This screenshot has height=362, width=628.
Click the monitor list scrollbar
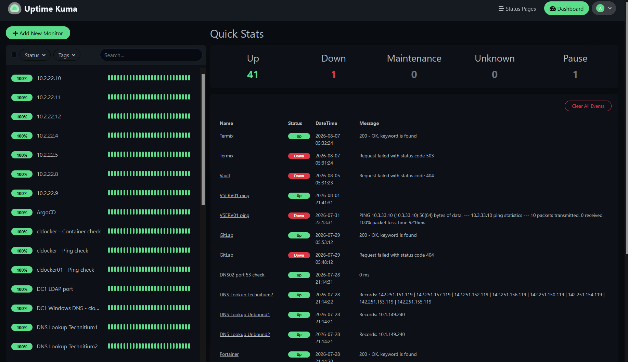(203, 139)
